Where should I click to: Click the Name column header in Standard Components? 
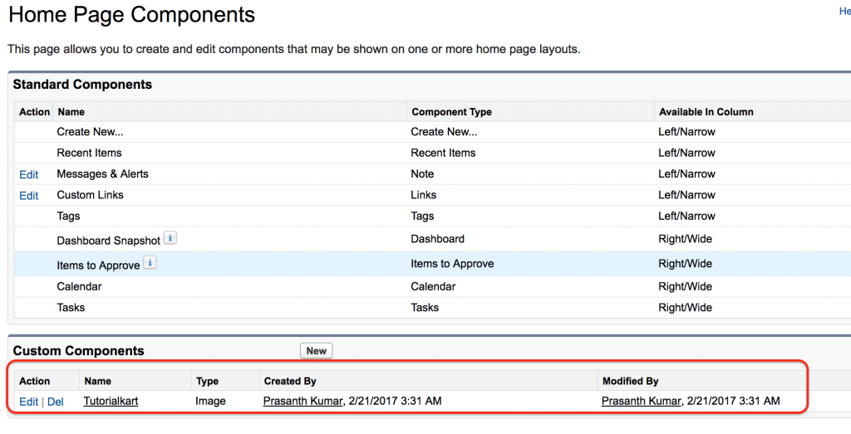click(71, 112)
